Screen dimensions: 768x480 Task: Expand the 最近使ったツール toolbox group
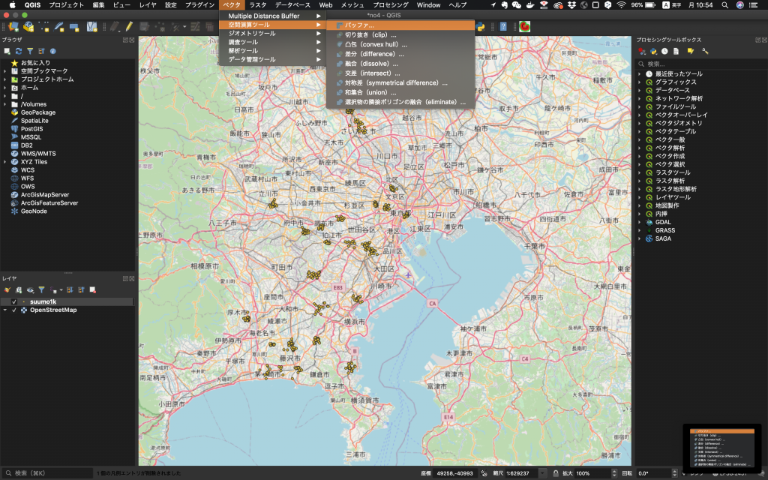click(639, 74)
